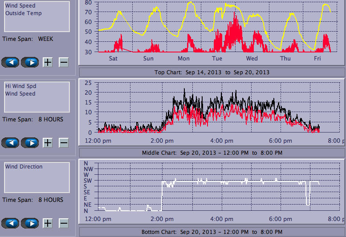The image size is (346, 237).
Task: Choose Wind Direction in bottom chart list
Action: [x=24, y=167]
